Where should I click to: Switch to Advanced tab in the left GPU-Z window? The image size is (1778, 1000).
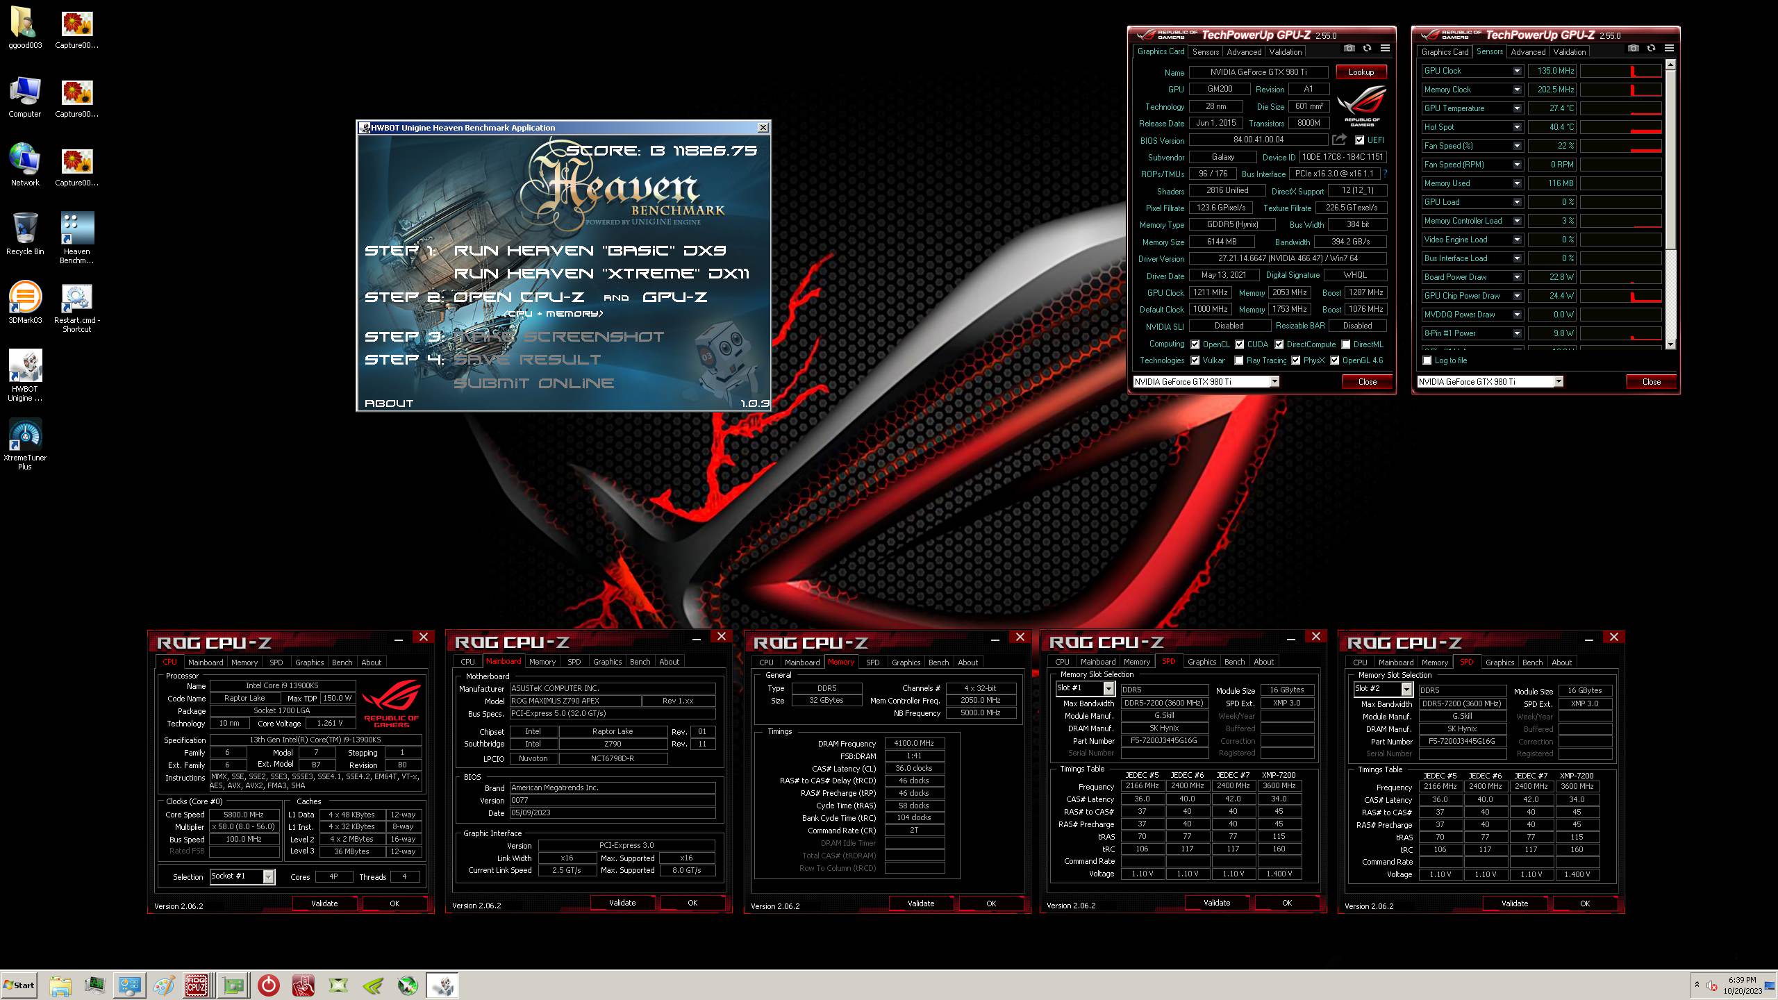tap(1244, 52)
